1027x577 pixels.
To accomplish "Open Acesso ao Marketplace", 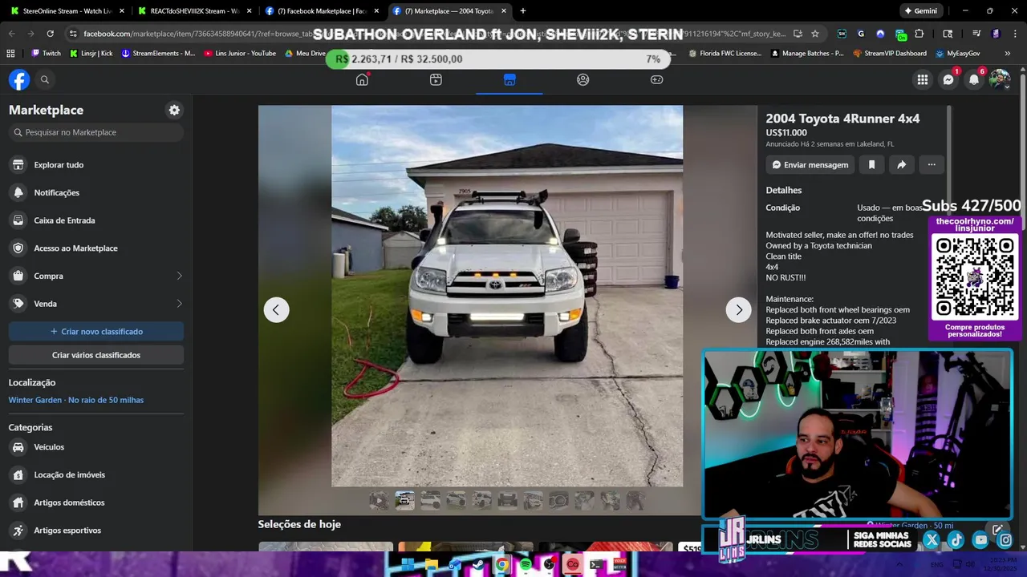I will tap(96, 248).
